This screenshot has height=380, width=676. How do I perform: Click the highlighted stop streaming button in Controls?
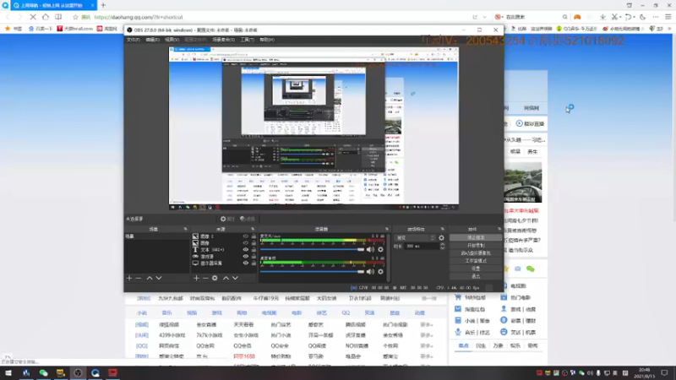476,238
